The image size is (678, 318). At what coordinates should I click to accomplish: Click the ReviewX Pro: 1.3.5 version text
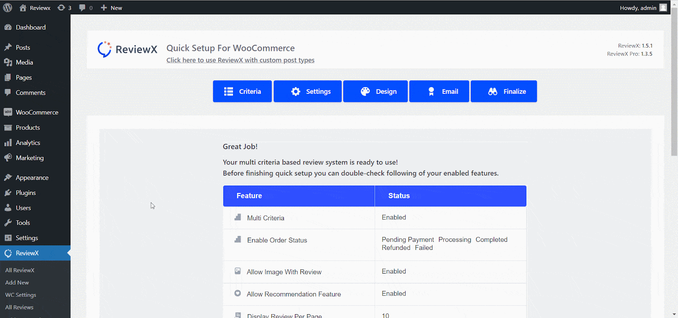pyautogui.click(x=629, y=54)
